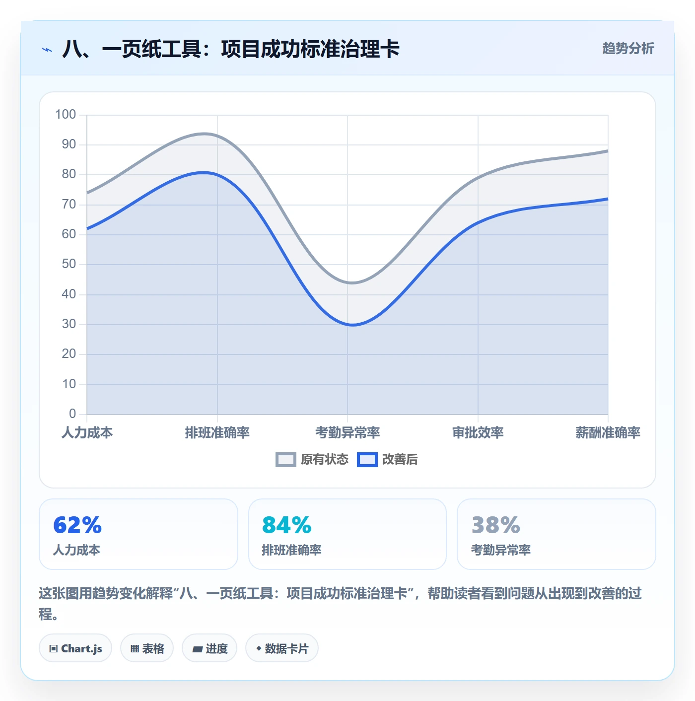Select the 进度 tag chip

coord(209,648)
